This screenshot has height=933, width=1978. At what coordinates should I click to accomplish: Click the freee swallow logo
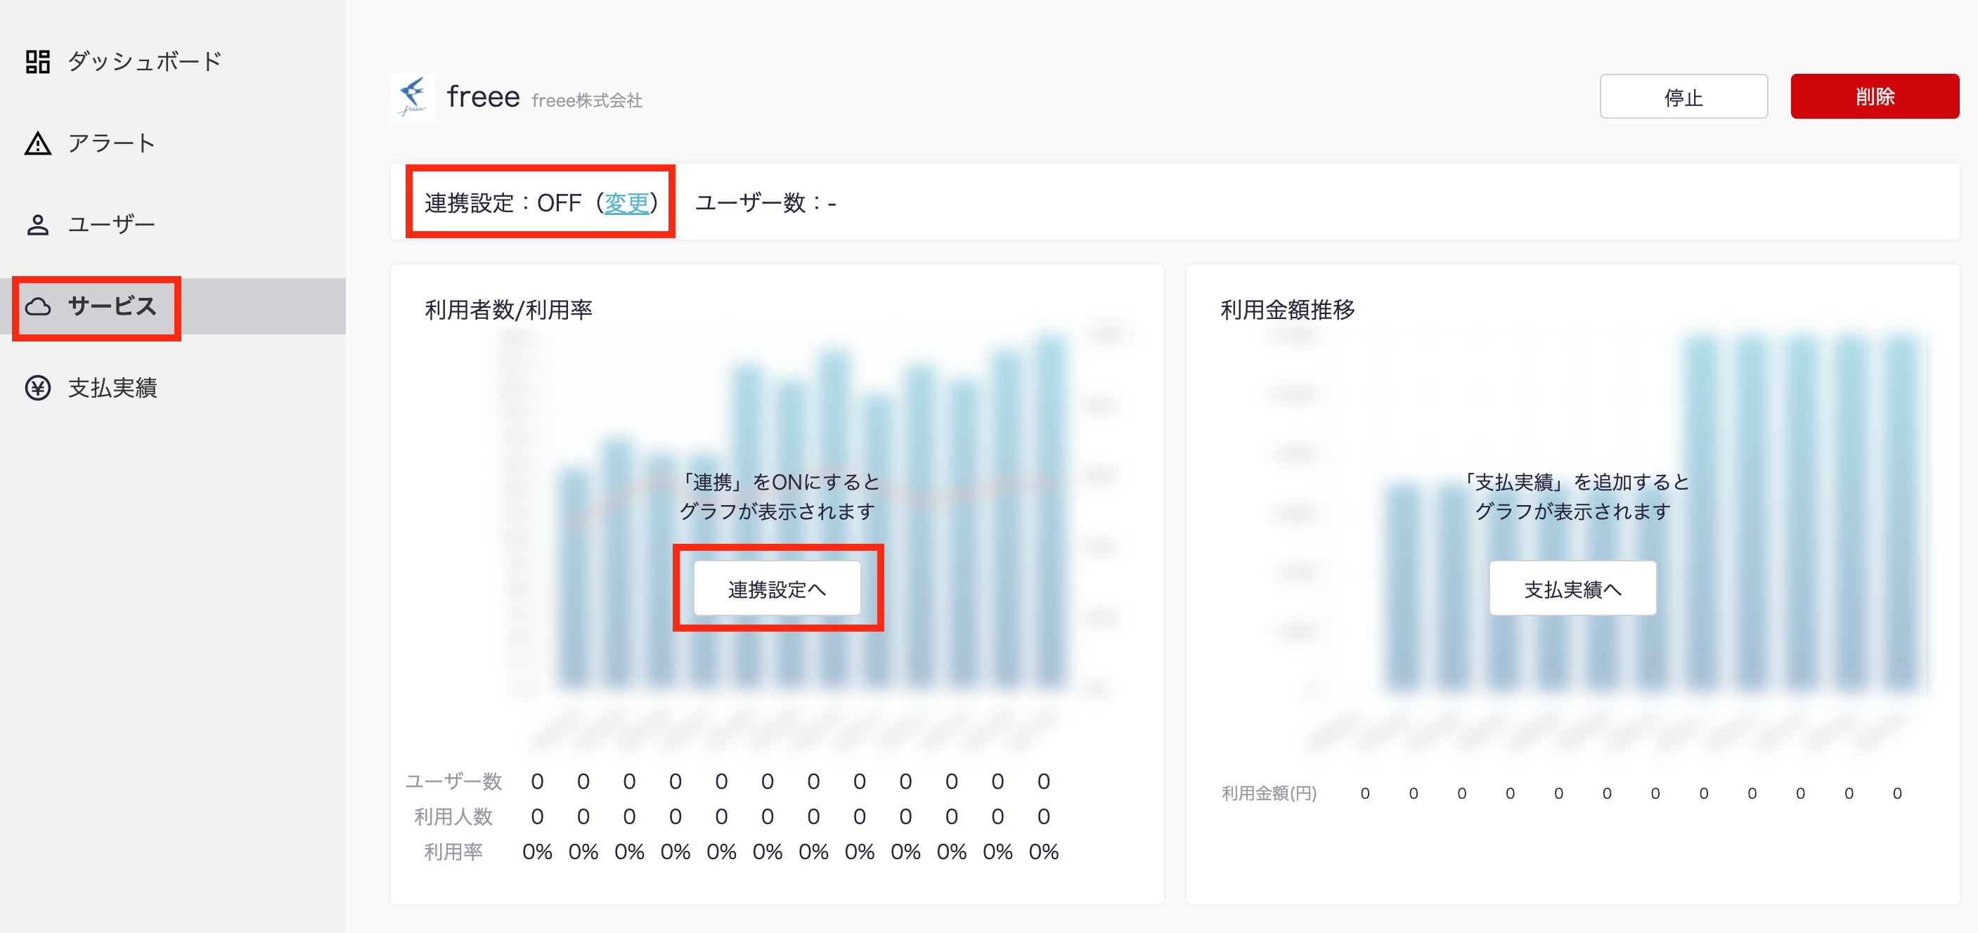(x=413, y=97)
